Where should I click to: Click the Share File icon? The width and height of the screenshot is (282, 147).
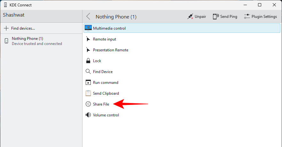coord(88,104)
